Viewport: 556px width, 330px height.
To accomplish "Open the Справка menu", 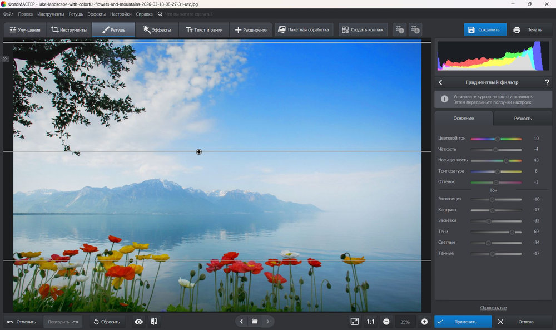I will [144, 14].
